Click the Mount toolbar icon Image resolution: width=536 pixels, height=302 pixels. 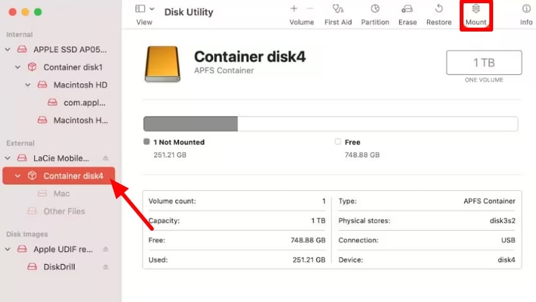(475, 9)
